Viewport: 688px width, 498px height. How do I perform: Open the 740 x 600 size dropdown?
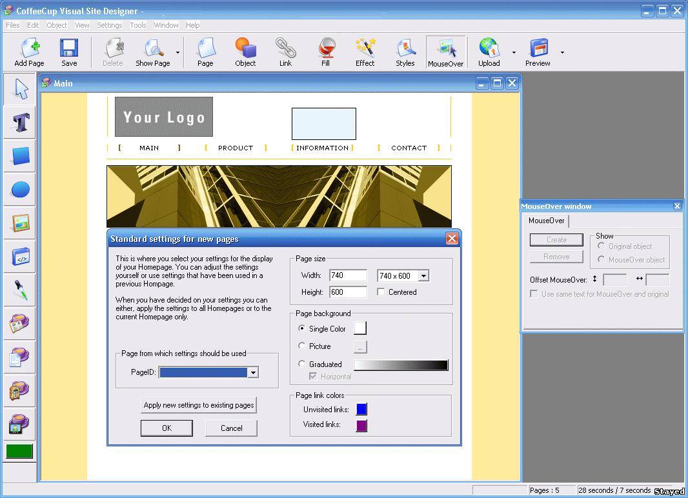tap(423, 275)
